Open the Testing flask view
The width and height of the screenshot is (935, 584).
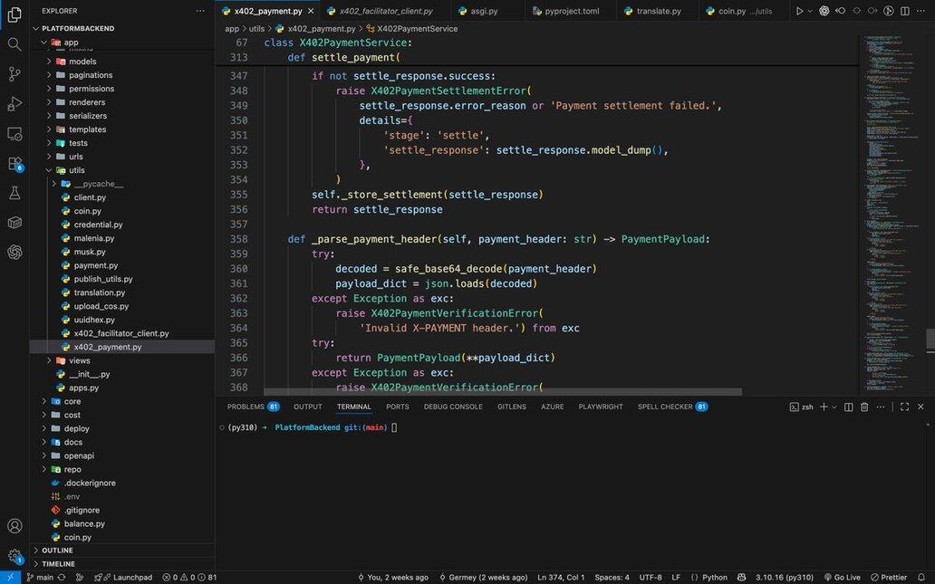14,193
